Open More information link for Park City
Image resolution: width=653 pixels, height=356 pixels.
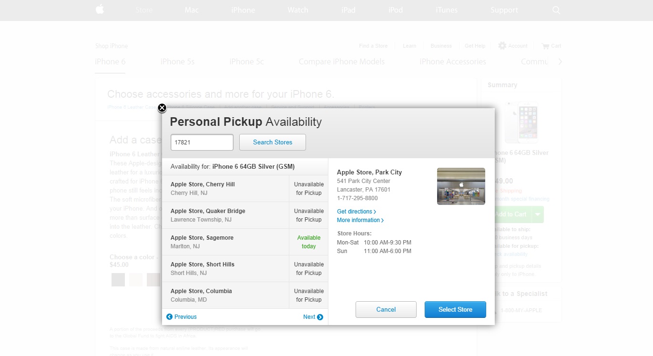pos(360,220)
